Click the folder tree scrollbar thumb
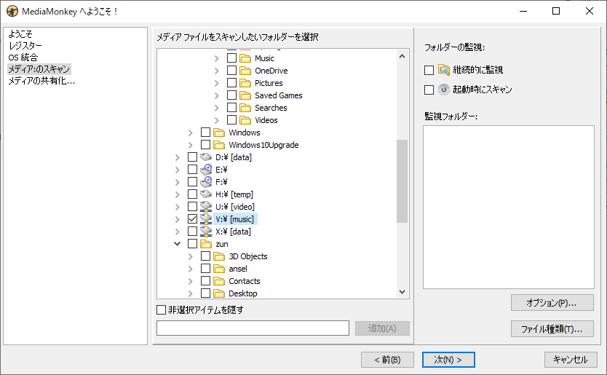Screen dimensions: 607x375 [402, 181]
